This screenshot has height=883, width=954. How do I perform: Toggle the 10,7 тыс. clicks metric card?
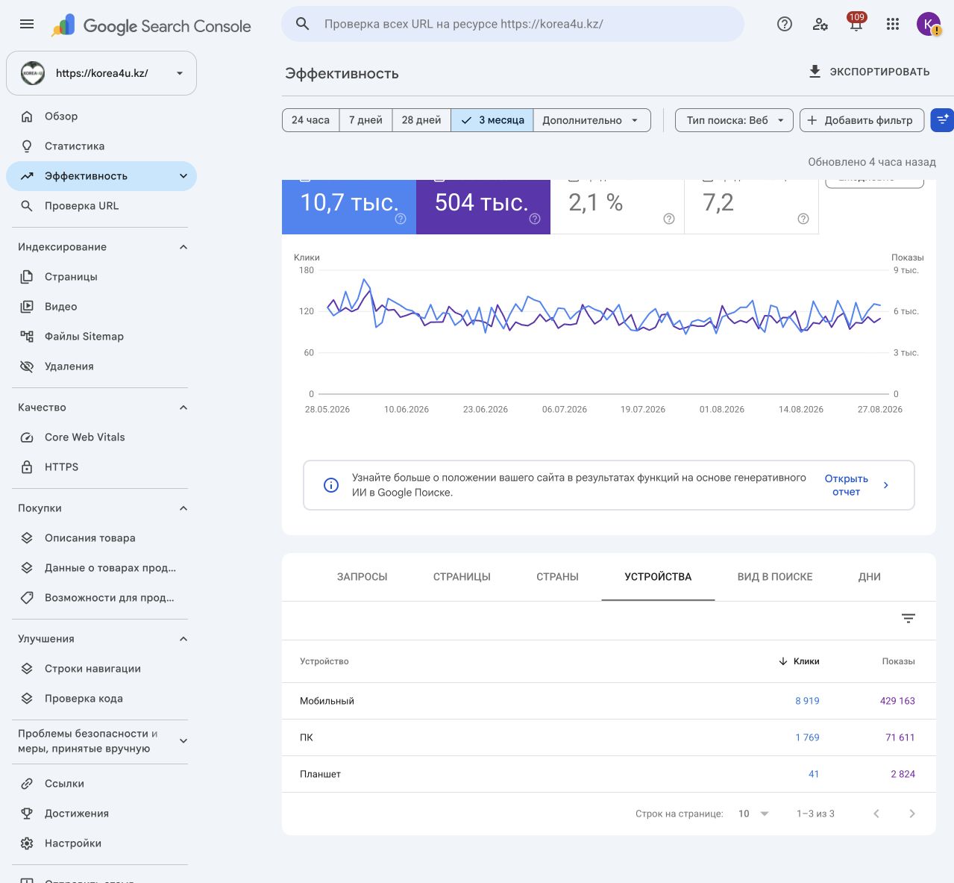pos(349,207)
